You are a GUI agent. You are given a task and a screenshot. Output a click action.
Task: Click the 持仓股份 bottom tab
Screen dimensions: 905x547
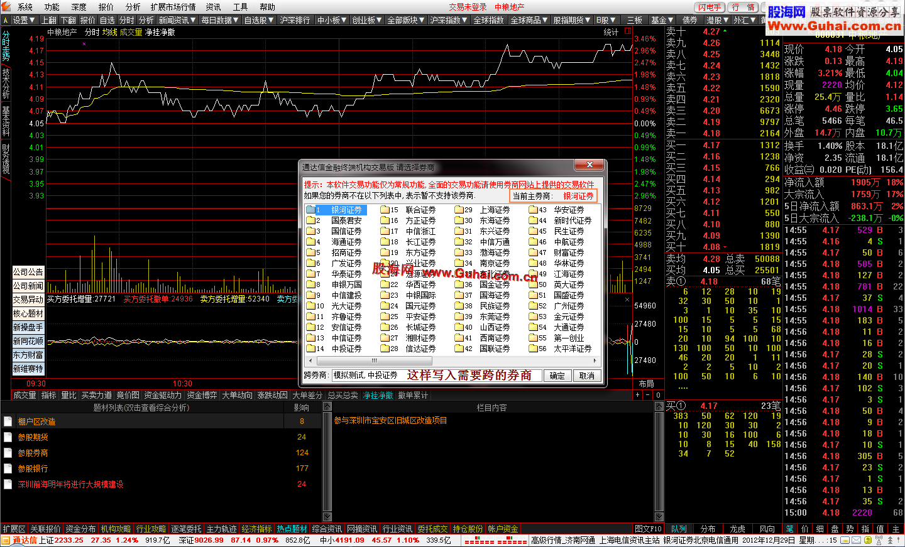point(468,529)
